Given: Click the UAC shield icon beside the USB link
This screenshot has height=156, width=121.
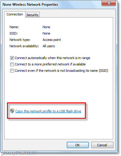Looking at the screenshot, I should pyautogui.click(x=12, y=111).
